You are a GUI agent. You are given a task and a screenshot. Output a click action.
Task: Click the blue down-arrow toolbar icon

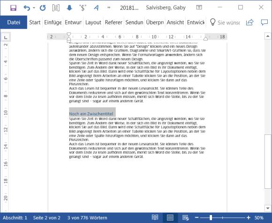[x=69, y=7]
